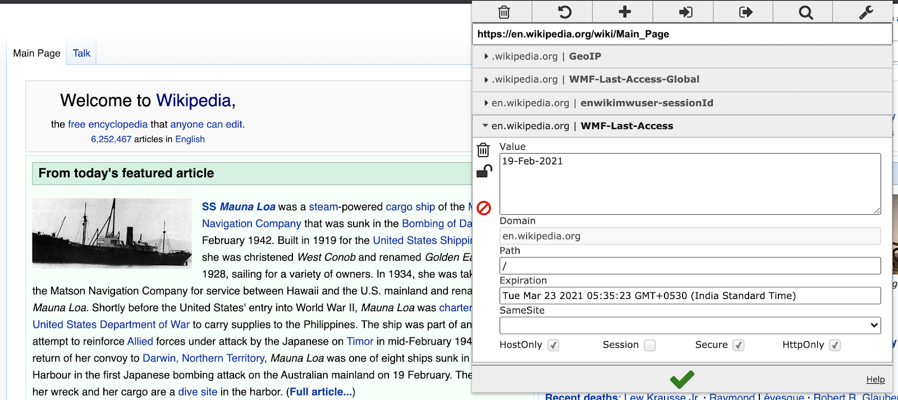Click the cookie URL field at top
898x400 pixels.
[682, 34]
